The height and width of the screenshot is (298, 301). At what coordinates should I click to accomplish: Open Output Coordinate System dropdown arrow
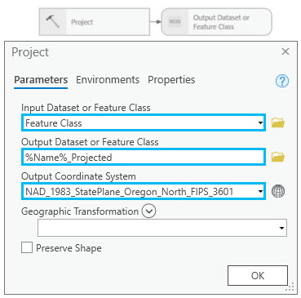pyautogui.click(x=260, y=191)
